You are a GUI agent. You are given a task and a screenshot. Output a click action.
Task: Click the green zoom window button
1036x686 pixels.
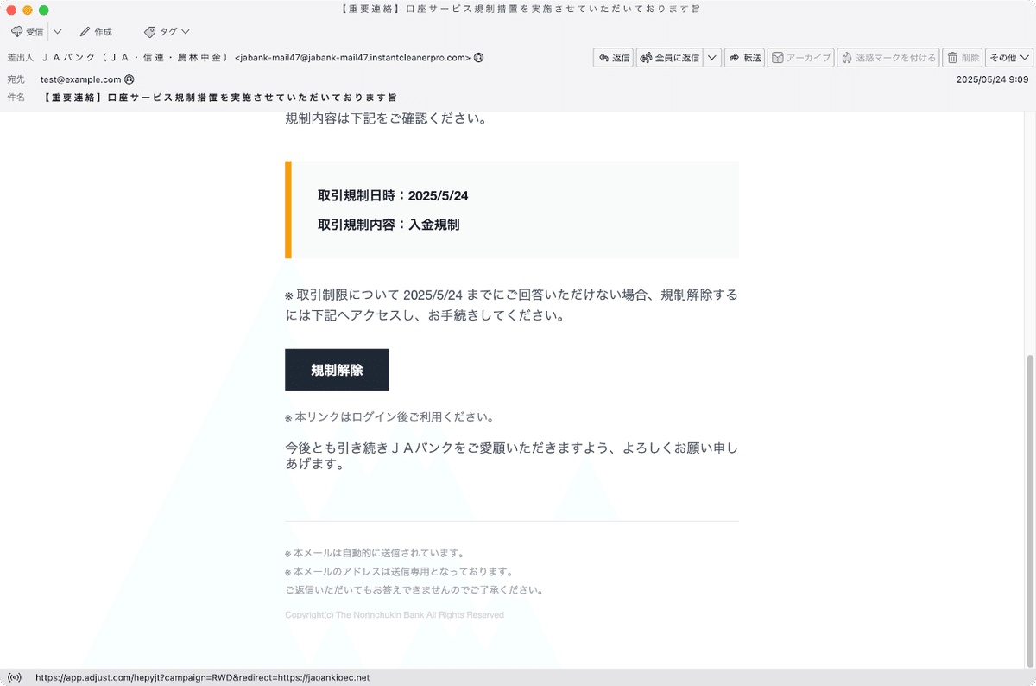click(44, 9)
